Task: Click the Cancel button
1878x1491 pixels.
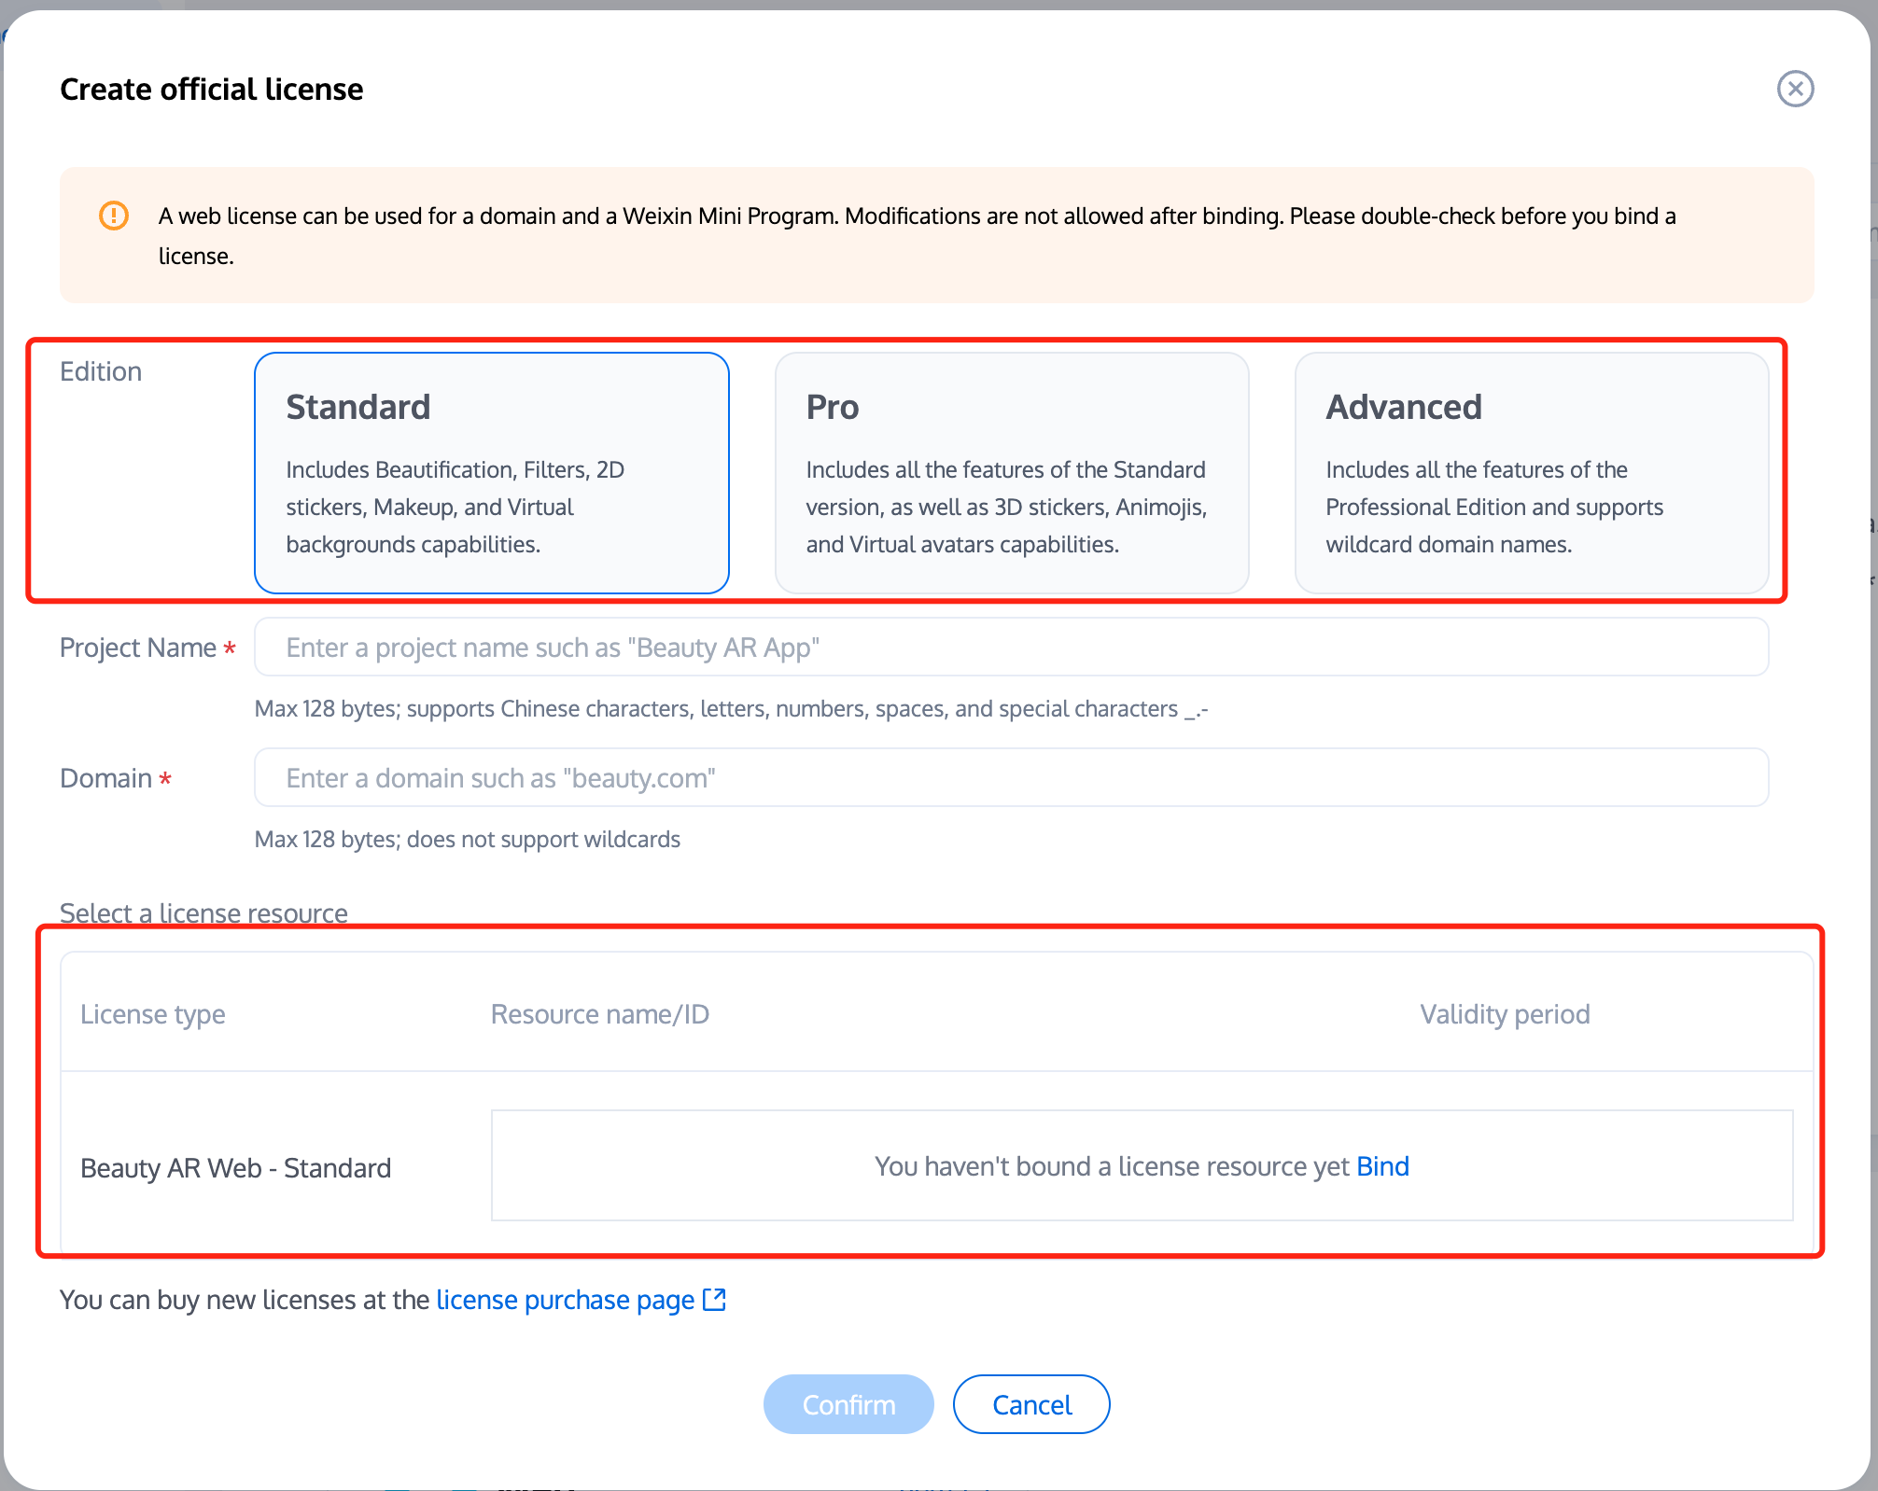Action: pyautogui.click(x=1031, y=1404)
